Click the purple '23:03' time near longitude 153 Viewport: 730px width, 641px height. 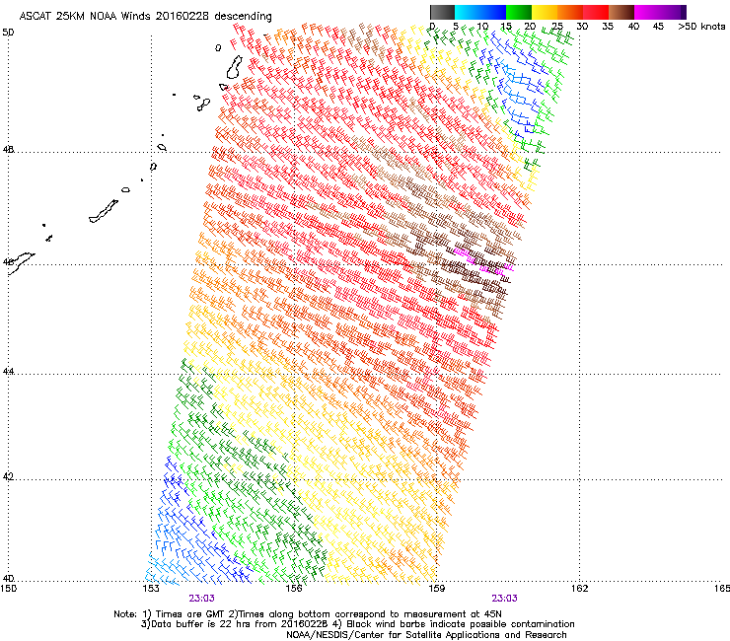[201, 599]
